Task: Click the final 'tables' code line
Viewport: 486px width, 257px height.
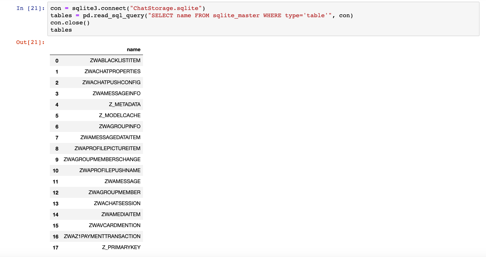Action: pos(61,30)
